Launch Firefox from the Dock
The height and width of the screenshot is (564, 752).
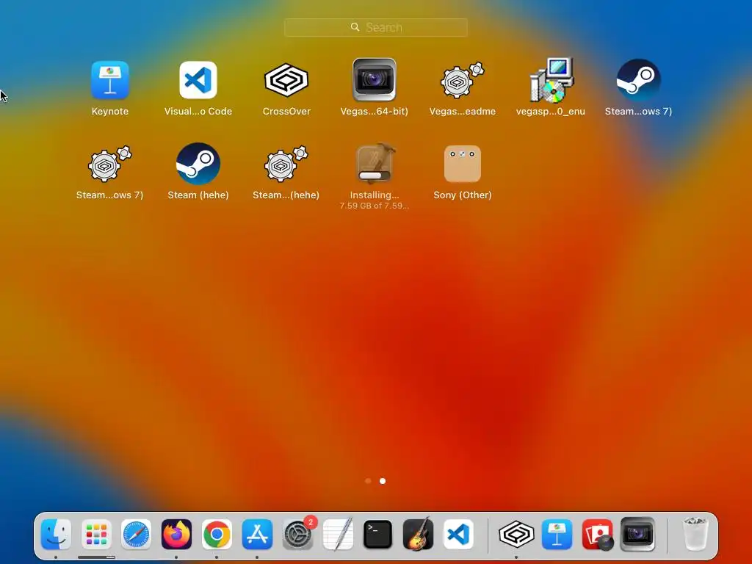[x=176, y=535]
